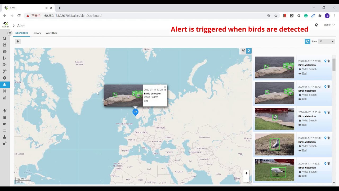Image resolution: width=339 pixels, height=191 pixels.
Task: Open vehicle trend sidebar icon
Action: coord(5,65)
